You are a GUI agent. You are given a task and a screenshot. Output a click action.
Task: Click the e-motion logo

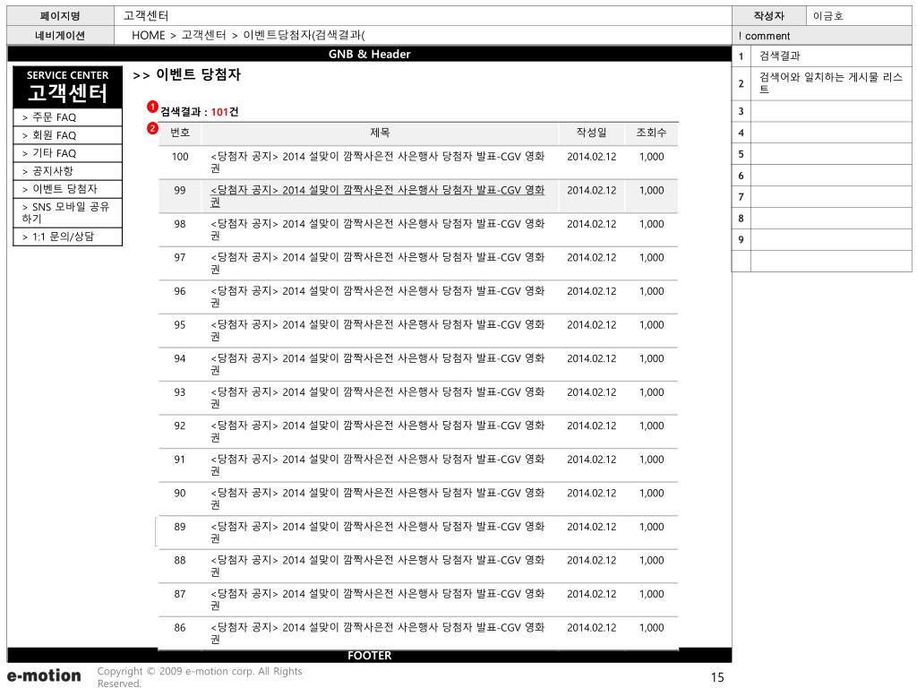44,675
